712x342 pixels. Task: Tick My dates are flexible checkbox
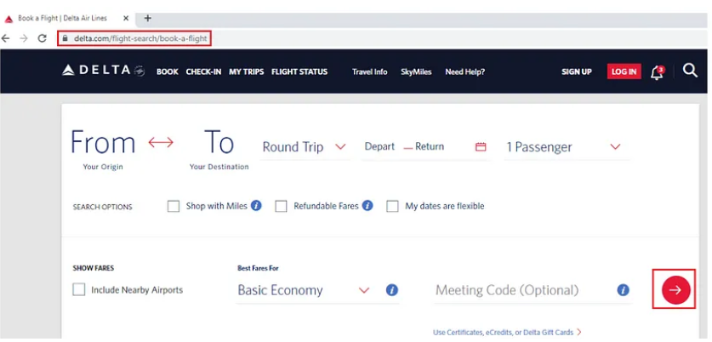[x=392, y=207]
